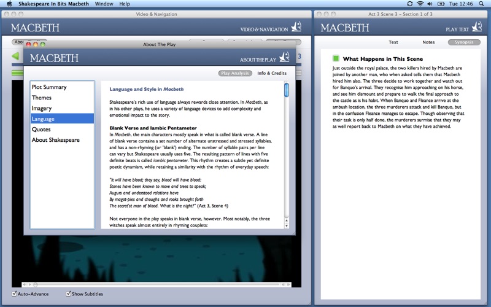Click the About button in Video window
Image resolution: width=491 pixels, height=307 pixels.
(x=18, y=42)
